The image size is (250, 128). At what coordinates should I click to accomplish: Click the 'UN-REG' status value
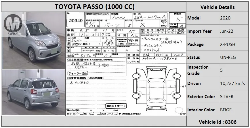[228, 57]
